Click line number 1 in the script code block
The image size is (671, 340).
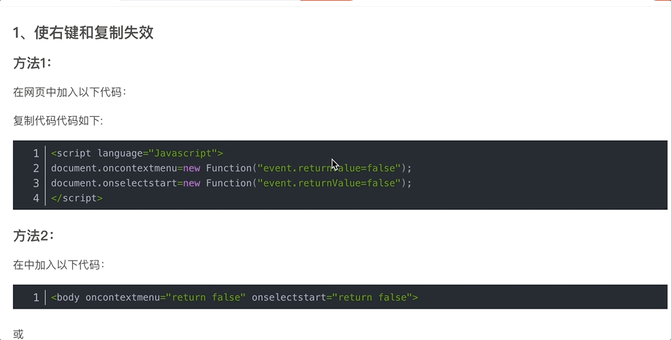click(x=36, y=153)
